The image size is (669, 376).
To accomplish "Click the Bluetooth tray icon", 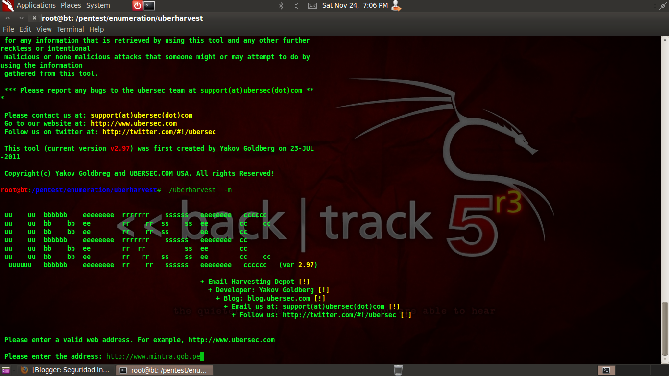I will tap(281, 6).
